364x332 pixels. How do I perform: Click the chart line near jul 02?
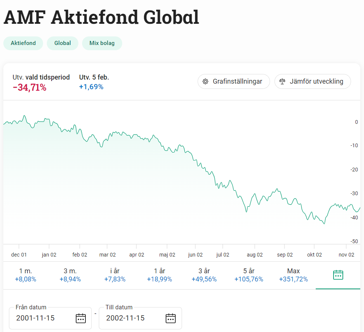click(x=222, y=185)
